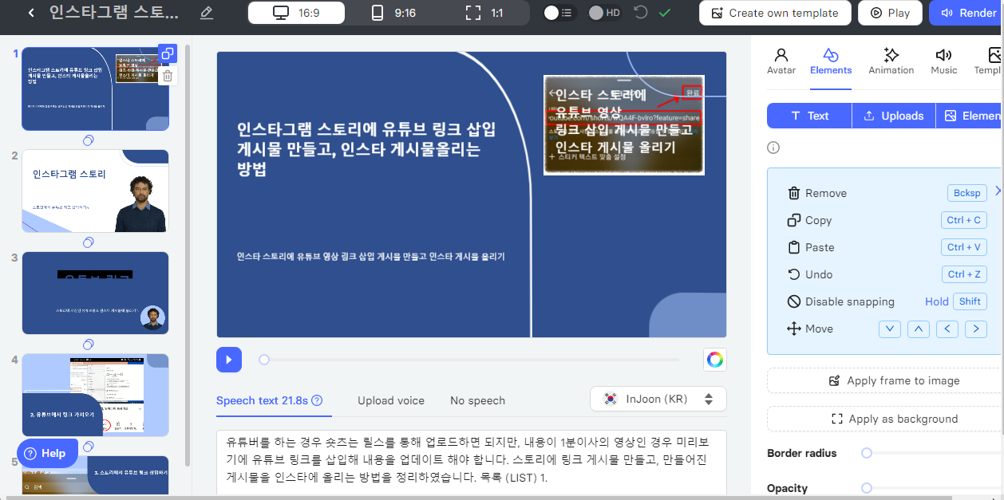Click Apply as background
Viewport: 1004px width, 500px height.
point(883,419)
